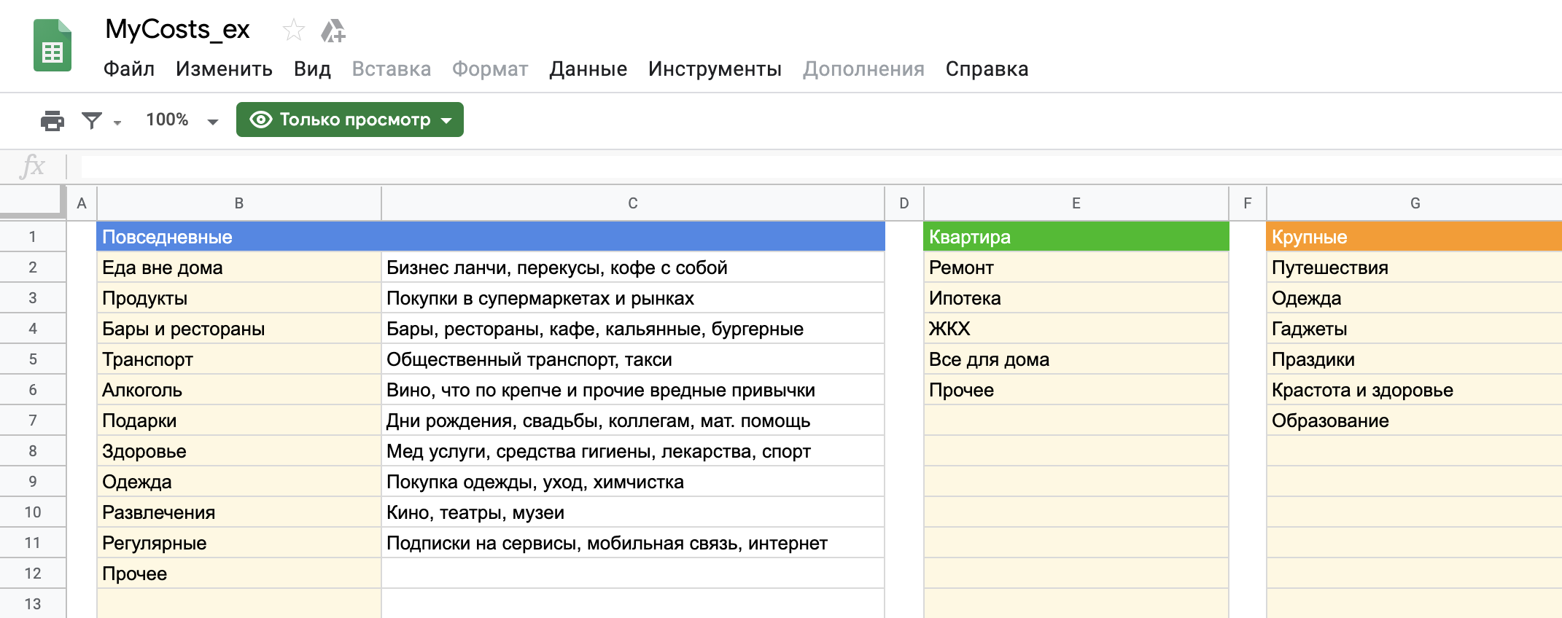Select the 'Регулярные' cell
This screenshot has height=618, width=1562.
click(x=239, y=543)
